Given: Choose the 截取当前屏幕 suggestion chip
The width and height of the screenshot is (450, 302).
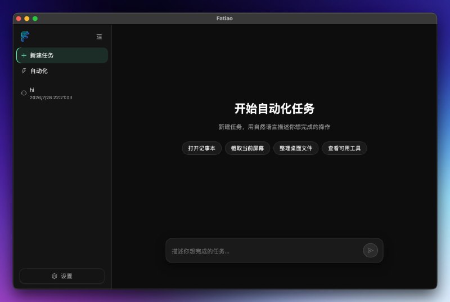Looking at the screenshot, I should [x=247, y=148].
